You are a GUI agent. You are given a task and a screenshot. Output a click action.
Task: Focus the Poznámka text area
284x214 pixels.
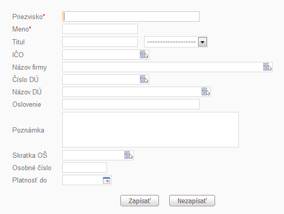[151, 129]
